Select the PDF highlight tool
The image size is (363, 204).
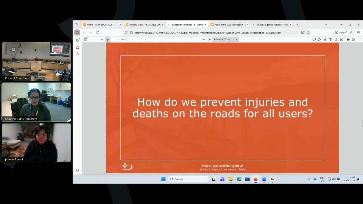325,39
